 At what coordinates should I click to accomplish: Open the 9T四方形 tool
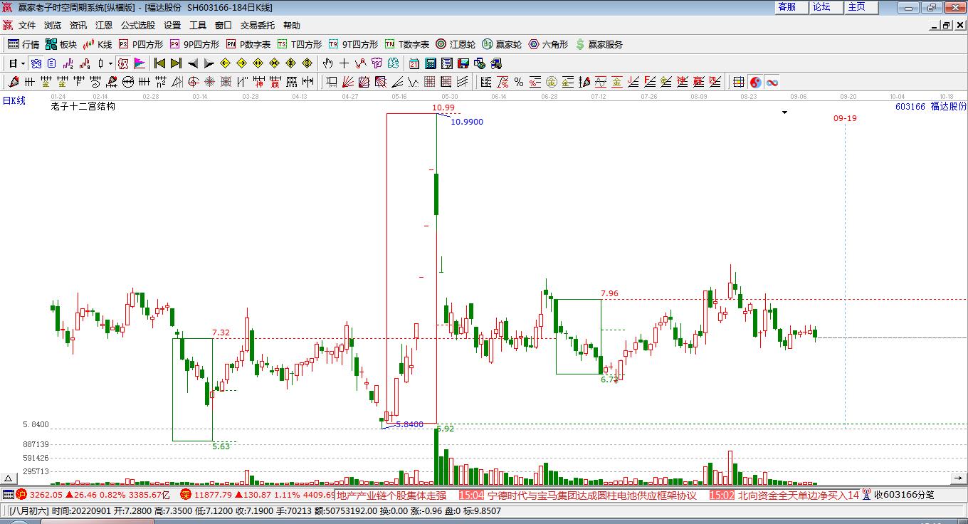tap(353, 44)
